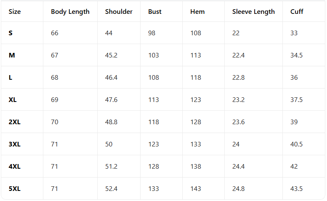Select cuff value 37.5 in XL row
Viewport: 327px width, 201px height.
pyautogui.click(x=297, y=100)
